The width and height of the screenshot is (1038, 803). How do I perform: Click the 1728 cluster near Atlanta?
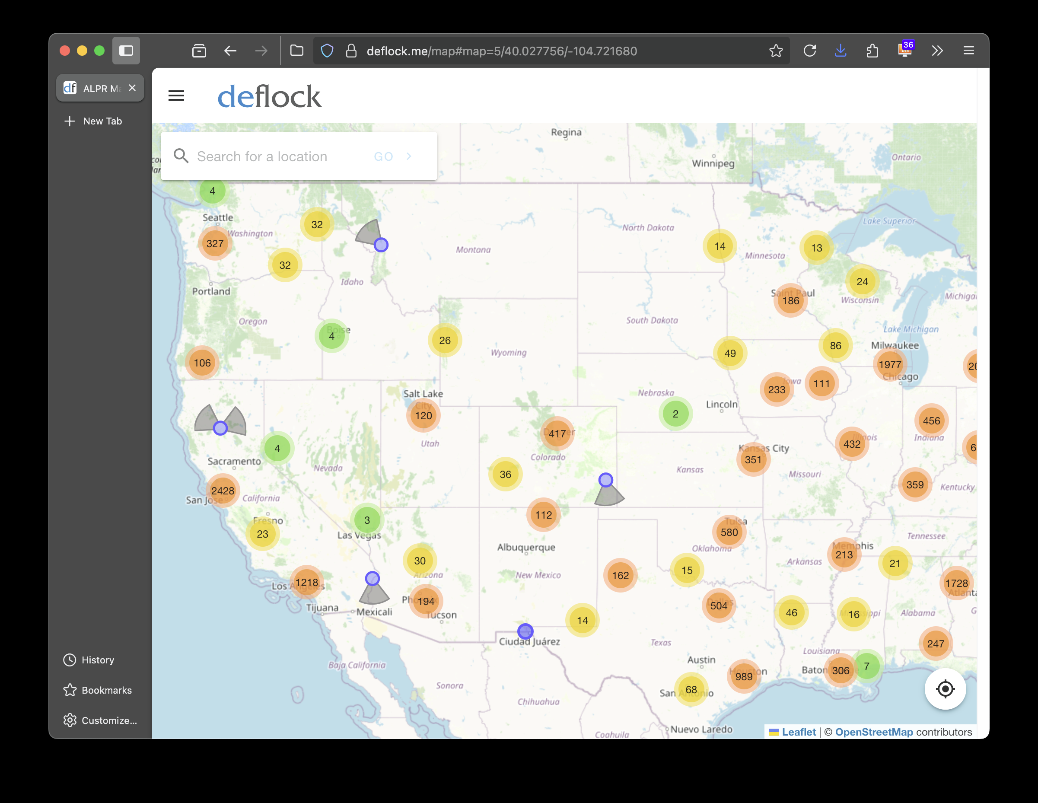point(956,584)
